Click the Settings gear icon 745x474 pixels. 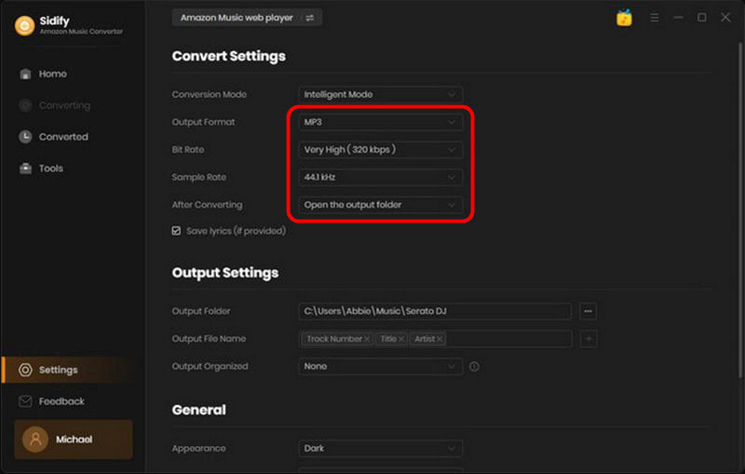click(x=25, y=370)
